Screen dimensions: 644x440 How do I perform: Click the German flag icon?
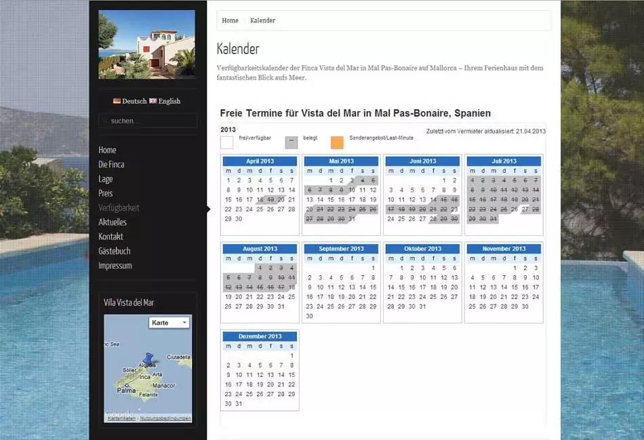tap(117, 101)
